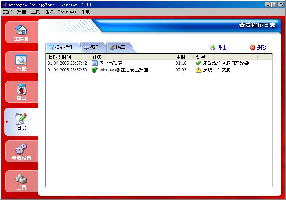
Task: Click the 发现 4 个威胁 result text
Action: click(x=217, y=70)
